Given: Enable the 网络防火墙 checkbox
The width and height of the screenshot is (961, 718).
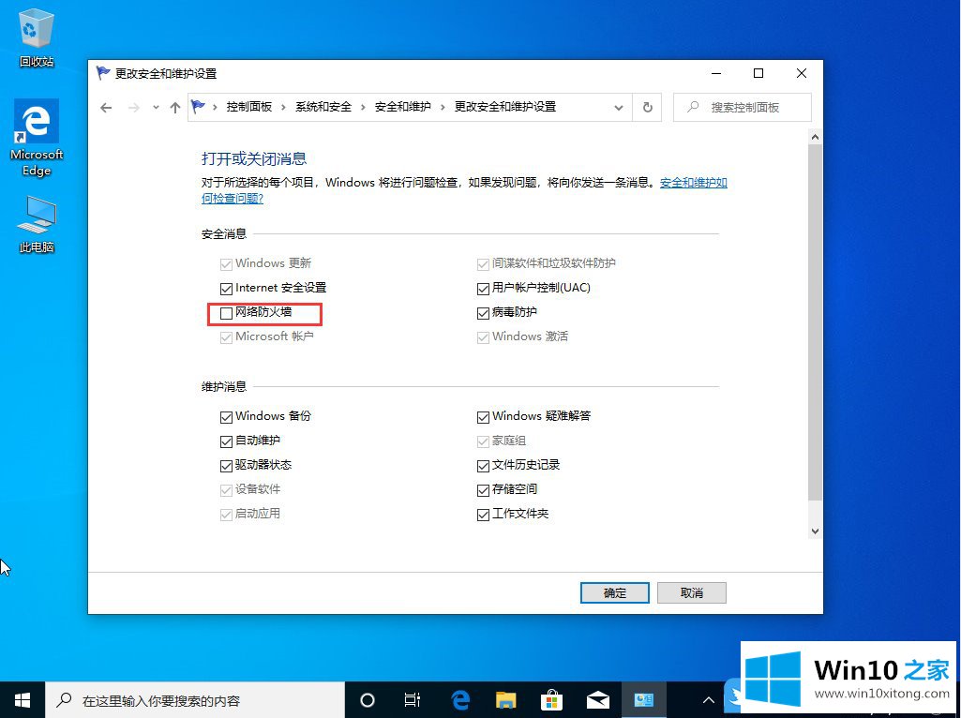Looking at the screenshot, I should click(226, 313).
